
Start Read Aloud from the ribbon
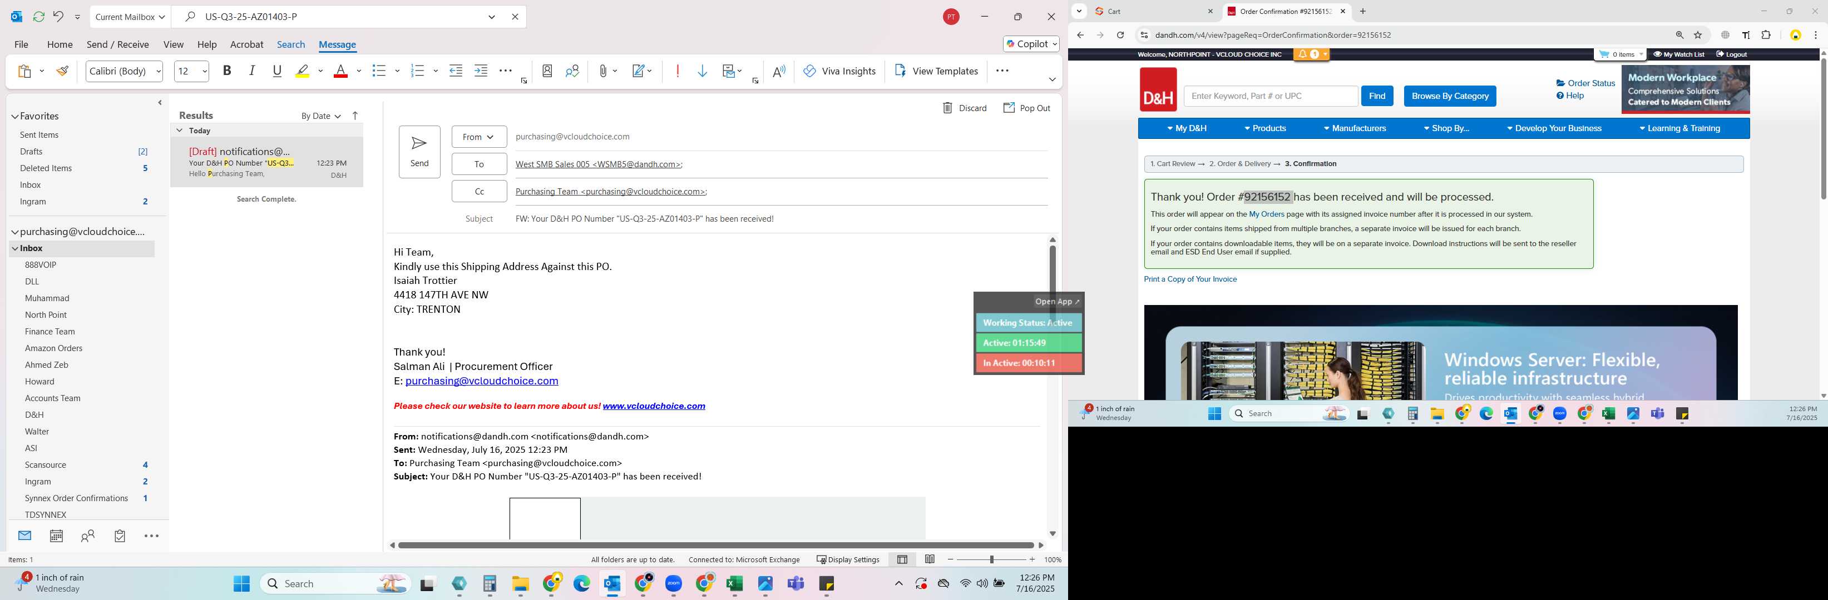coord(779,71)
